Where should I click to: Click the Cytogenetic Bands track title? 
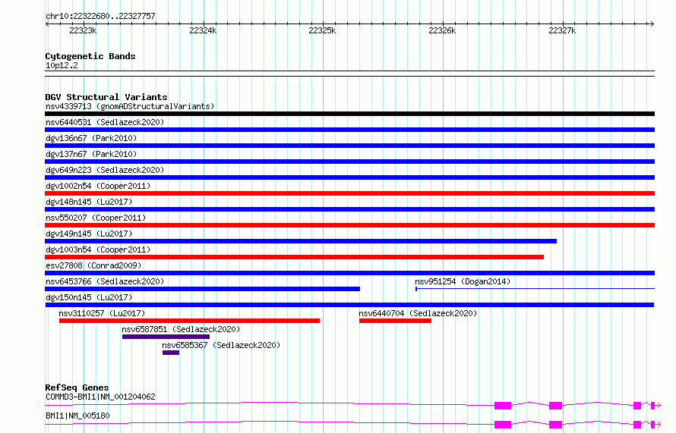tap(90, 56)
